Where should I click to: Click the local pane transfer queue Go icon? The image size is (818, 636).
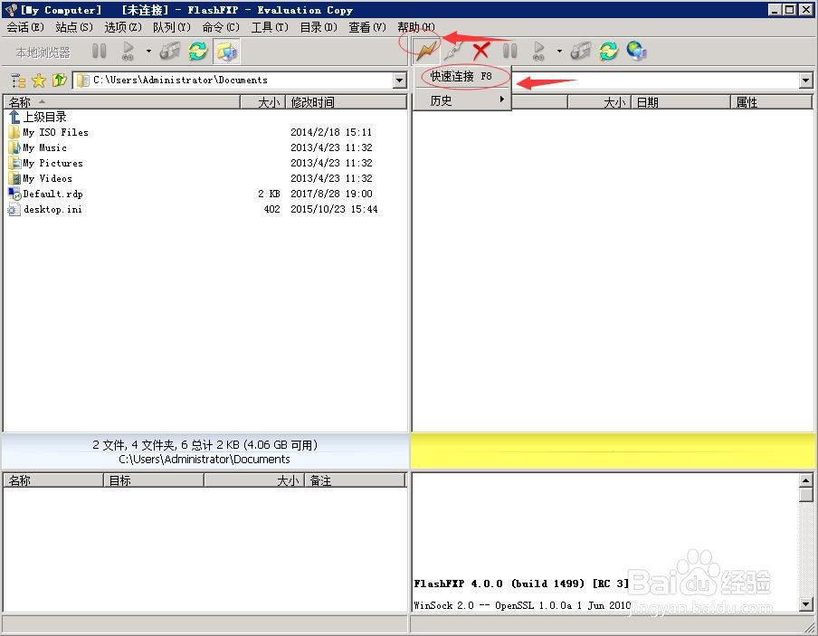128,52
